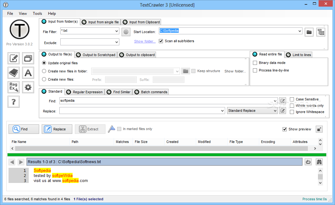Switch to Limit to lines tab
Image resolution: width=335 pixels, height=205 pixels.
299,55
